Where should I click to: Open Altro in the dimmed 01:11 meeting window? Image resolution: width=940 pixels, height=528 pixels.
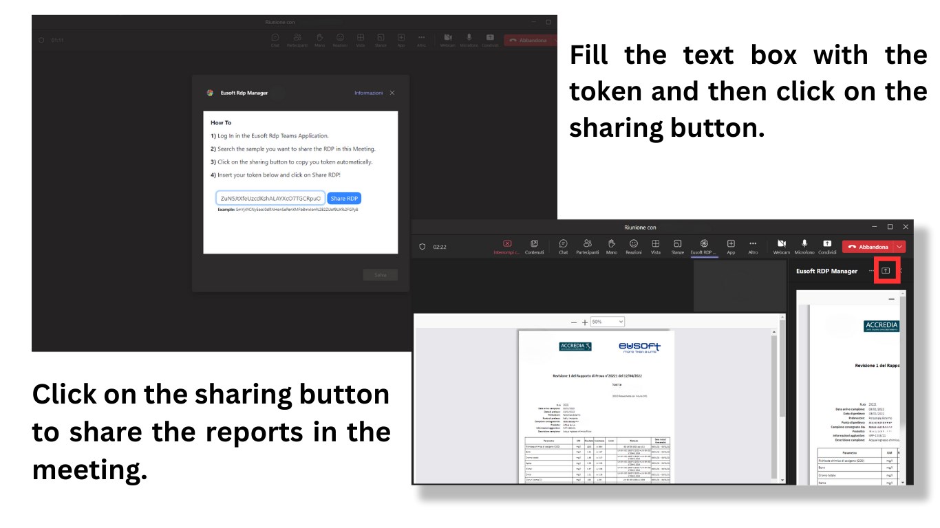(x=421, y=40)
